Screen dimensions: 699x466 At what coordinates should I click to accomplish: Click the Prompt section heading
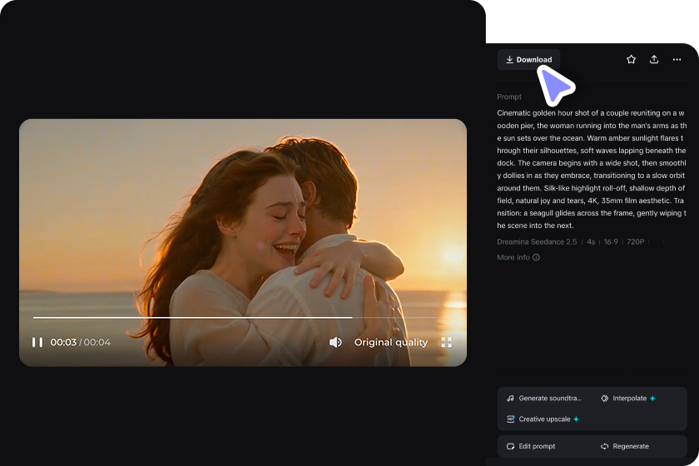click(509, 97)
